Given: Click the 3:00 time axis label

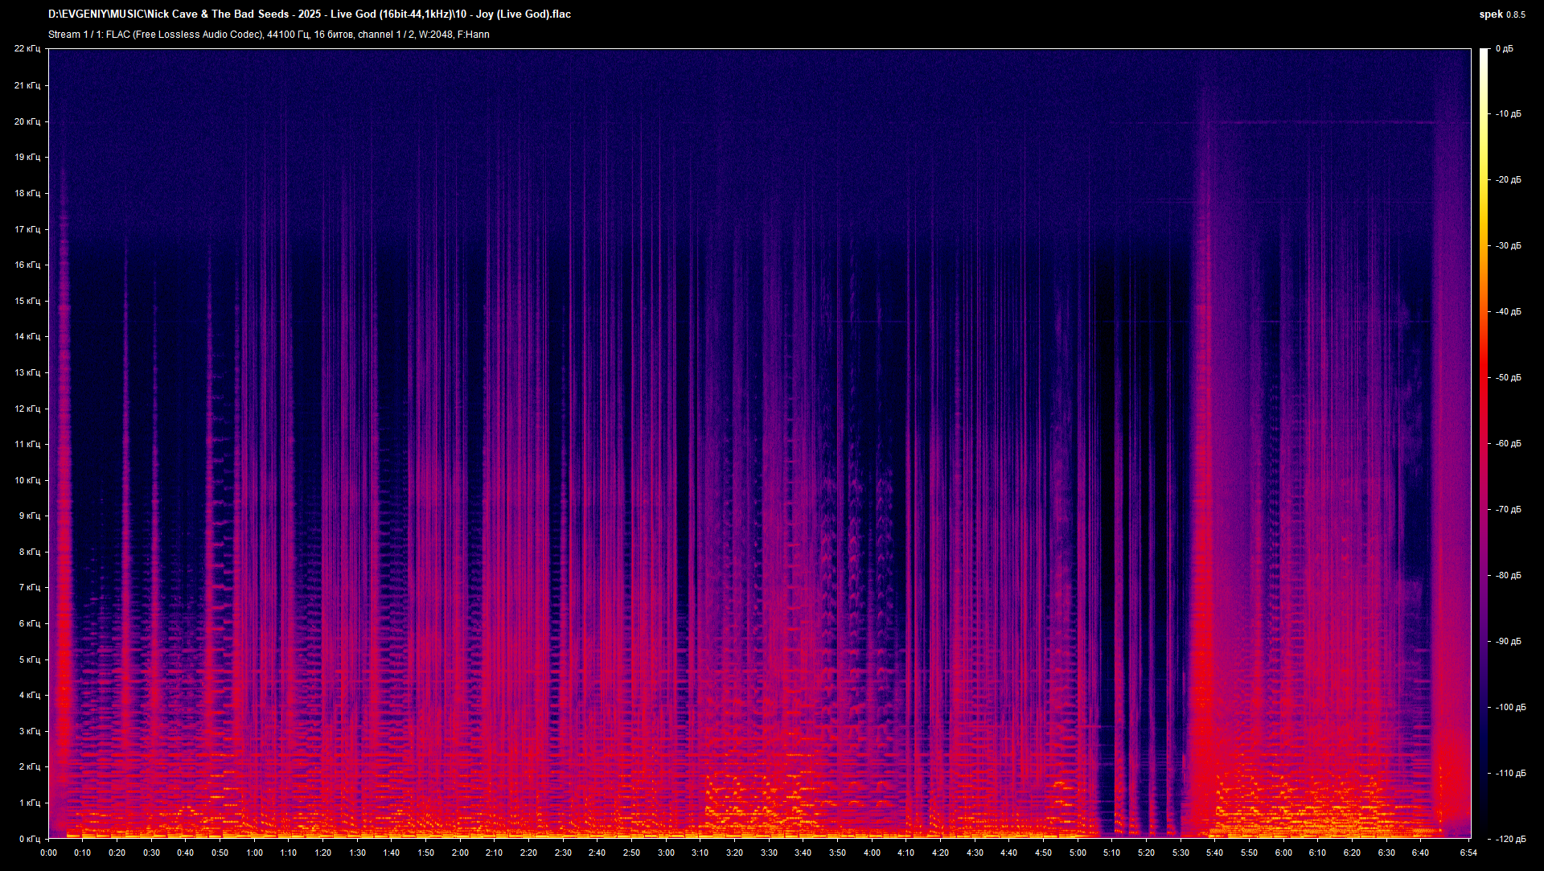Looking at the screenshot, I should [x=665, y=854].
